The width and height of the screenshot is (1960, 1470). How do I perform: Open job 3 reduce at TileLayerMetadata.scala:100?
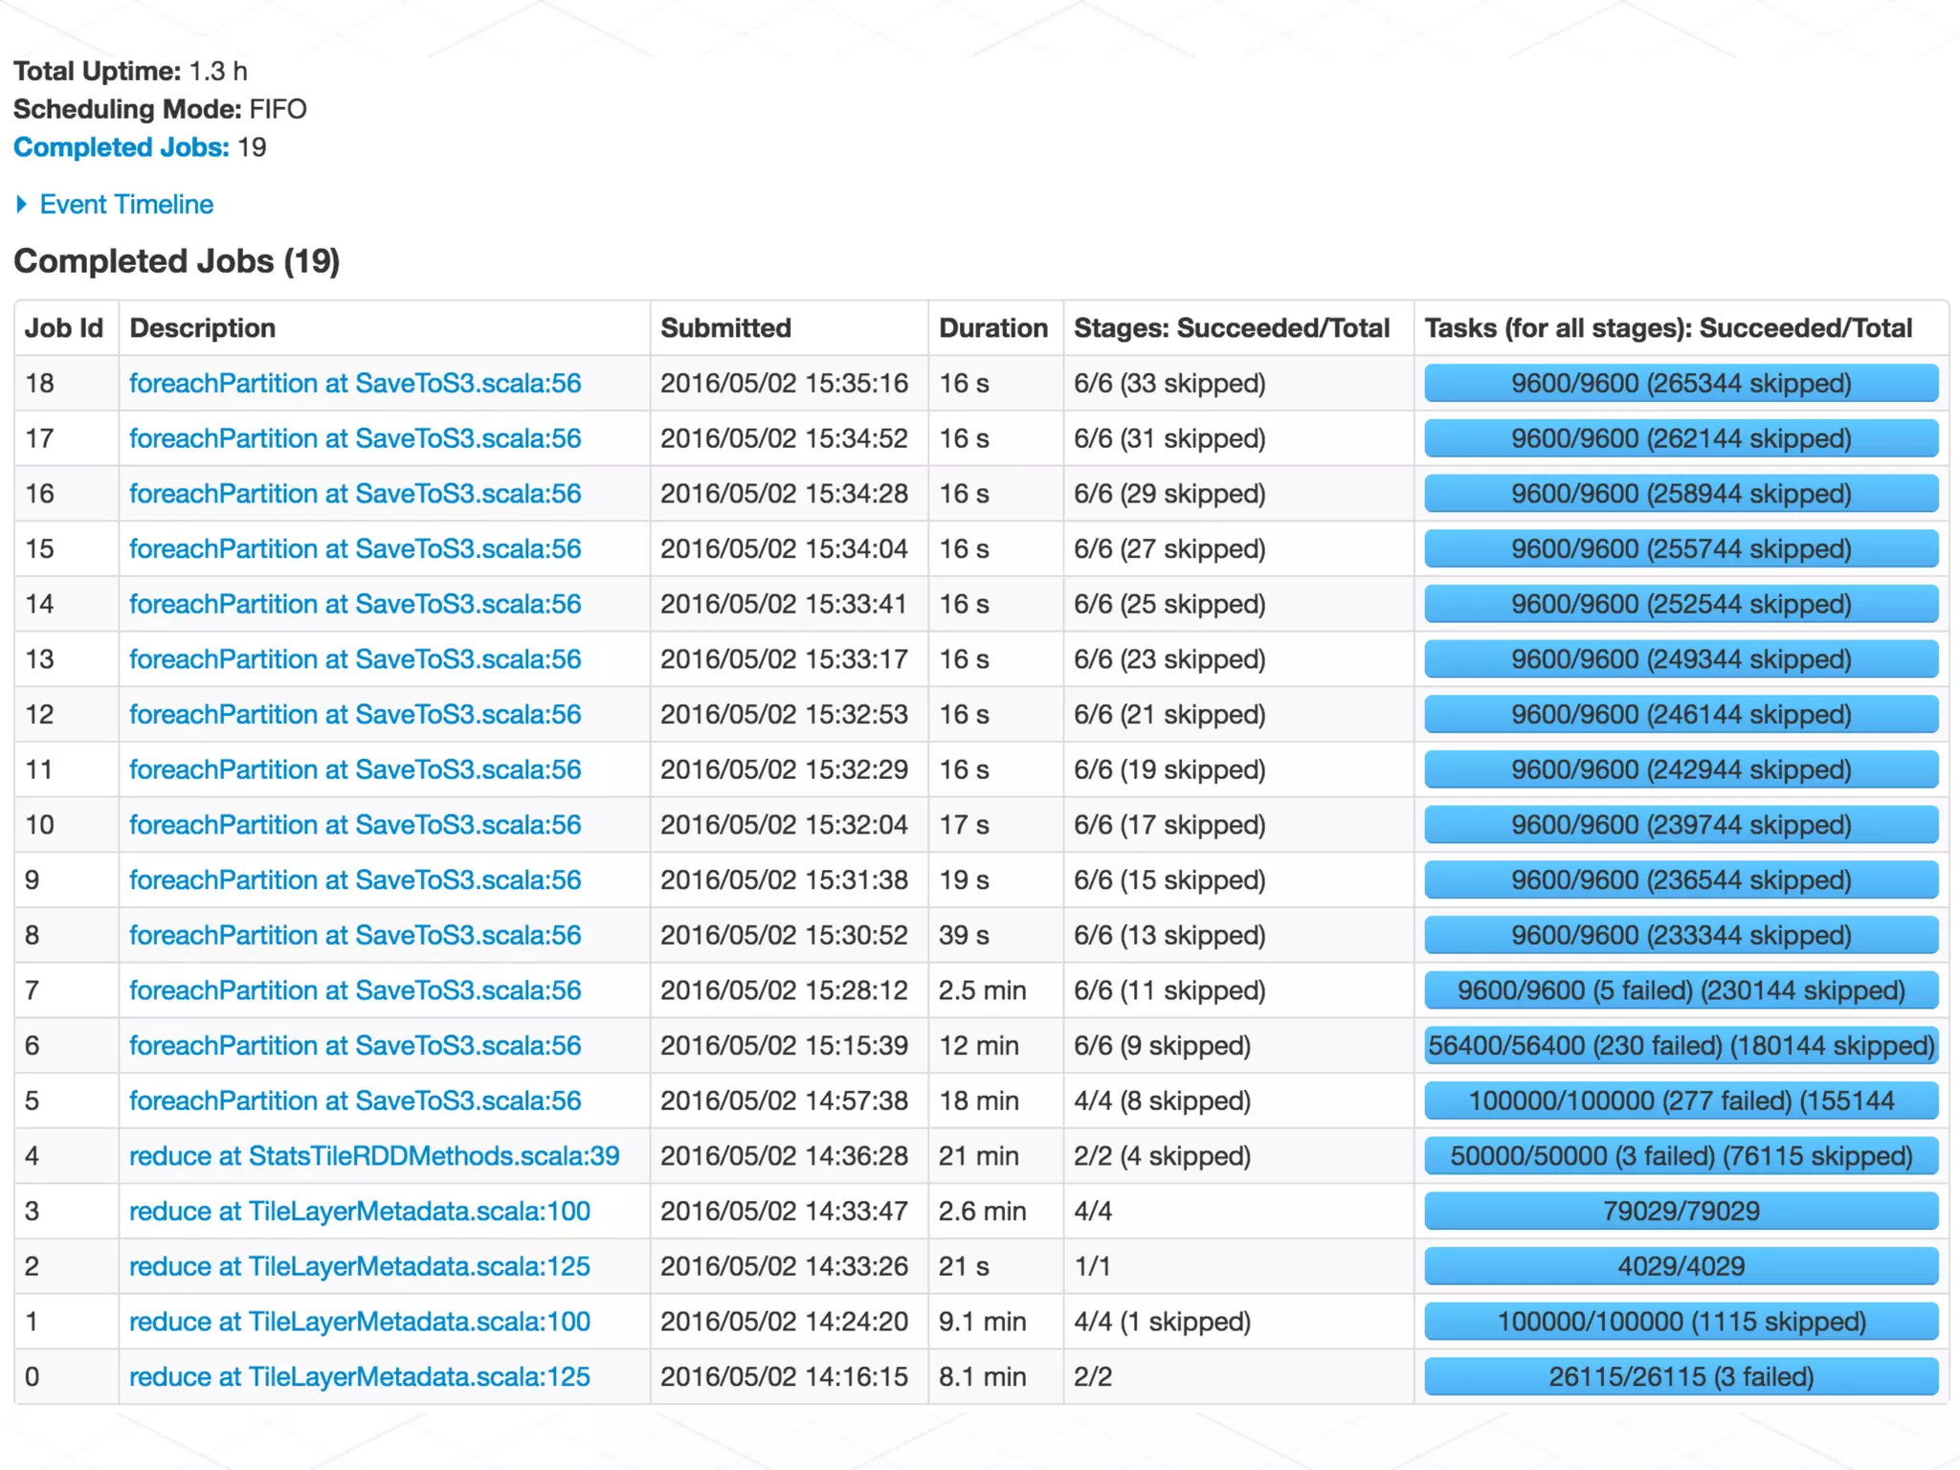pyautogui.click(x=359, y=1212)
